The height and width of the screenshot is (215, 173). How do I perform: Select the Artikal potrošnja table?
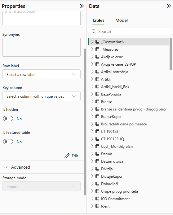(x=114, y=72)
